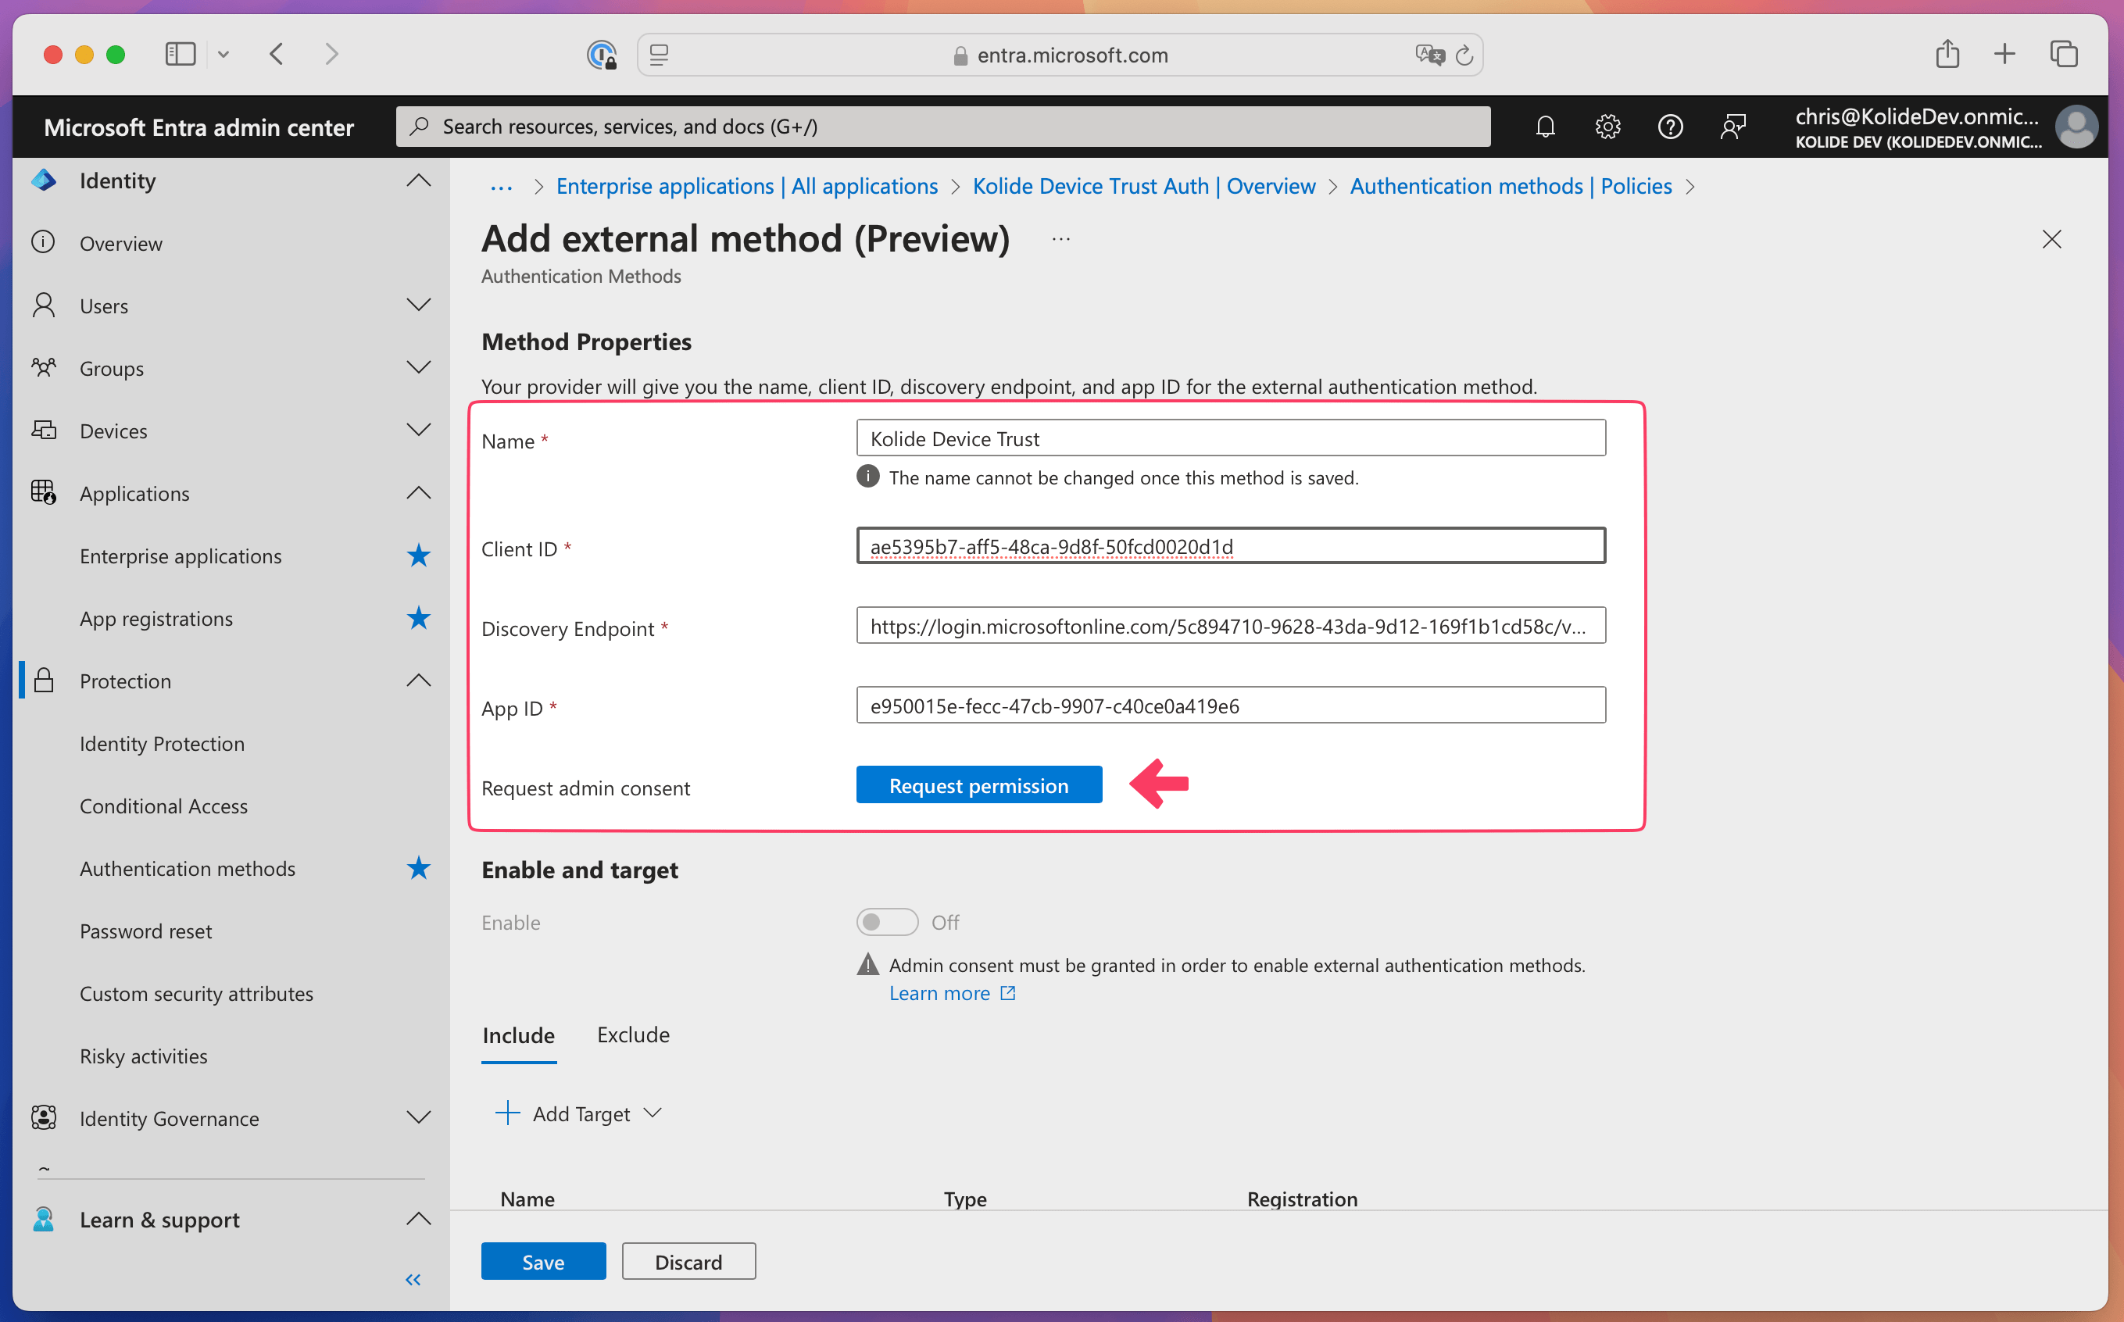Click the star beside Authentication methods
The image size is (2124, 1322).
tap(419, 868)
